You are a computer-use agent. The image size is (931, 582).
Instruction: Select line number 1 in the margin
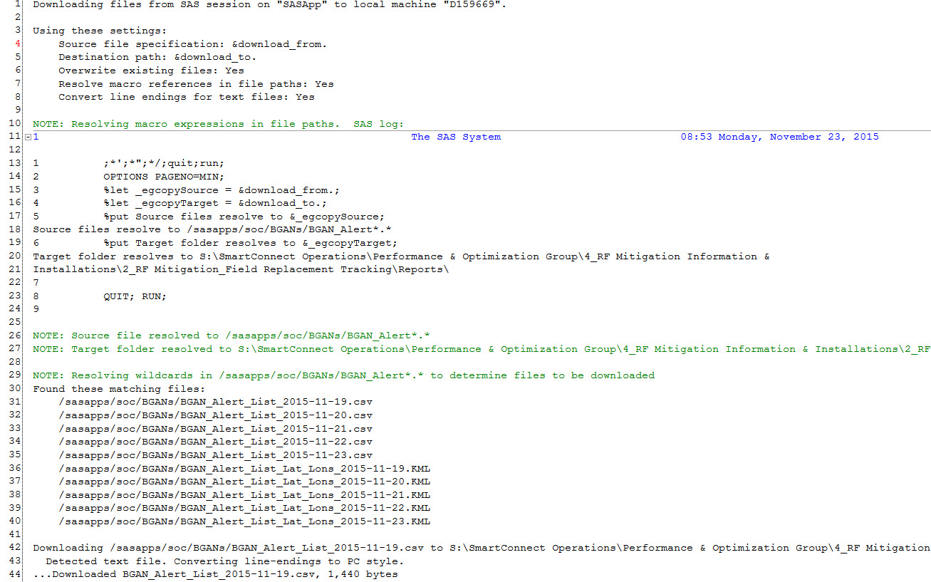(19, 5)
